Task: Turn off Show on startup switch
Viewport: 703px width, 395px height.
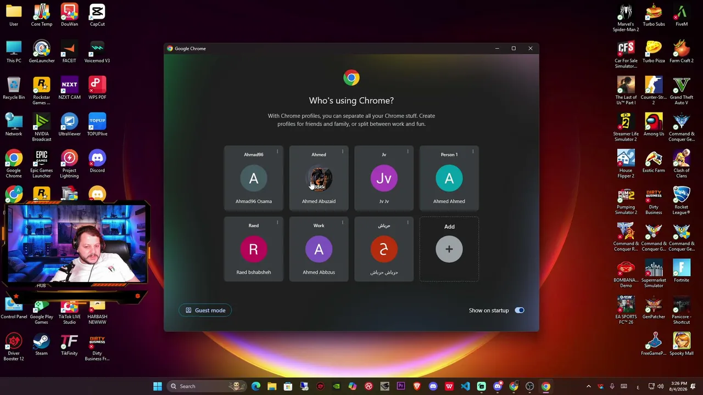Action: point(519,311)
